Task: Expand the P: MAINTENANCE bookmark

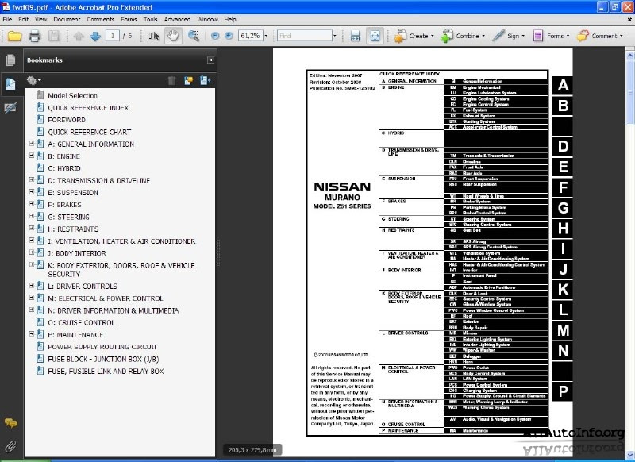Action: [32, 334]
